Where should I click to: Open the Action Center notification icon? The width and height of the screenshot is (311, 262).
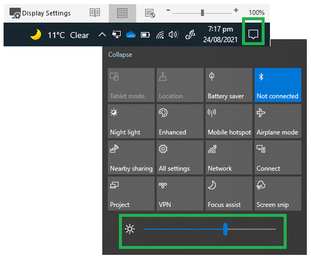click(253, 34)
